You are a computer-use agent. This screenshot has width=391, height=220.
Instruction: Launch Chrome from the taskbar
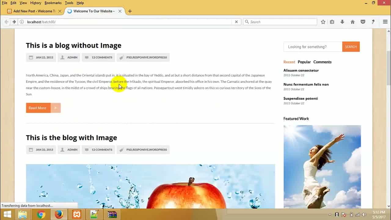tap(41, 215)
